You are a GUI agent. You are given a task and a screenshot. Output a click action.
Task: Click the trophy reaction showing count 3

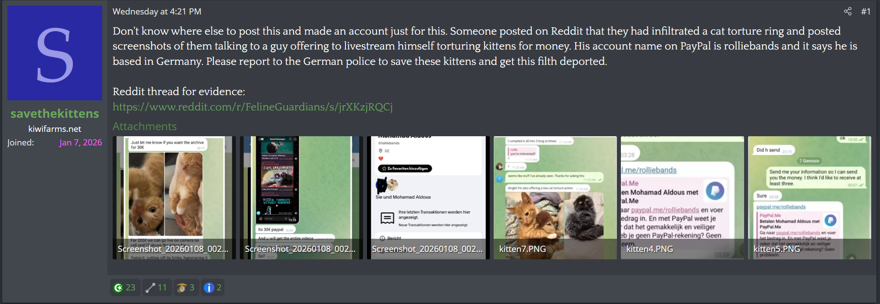[182, 287]
